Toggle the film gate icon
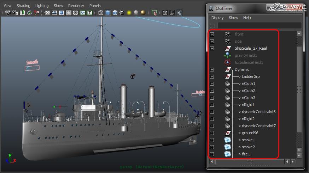 click(54, 13)
